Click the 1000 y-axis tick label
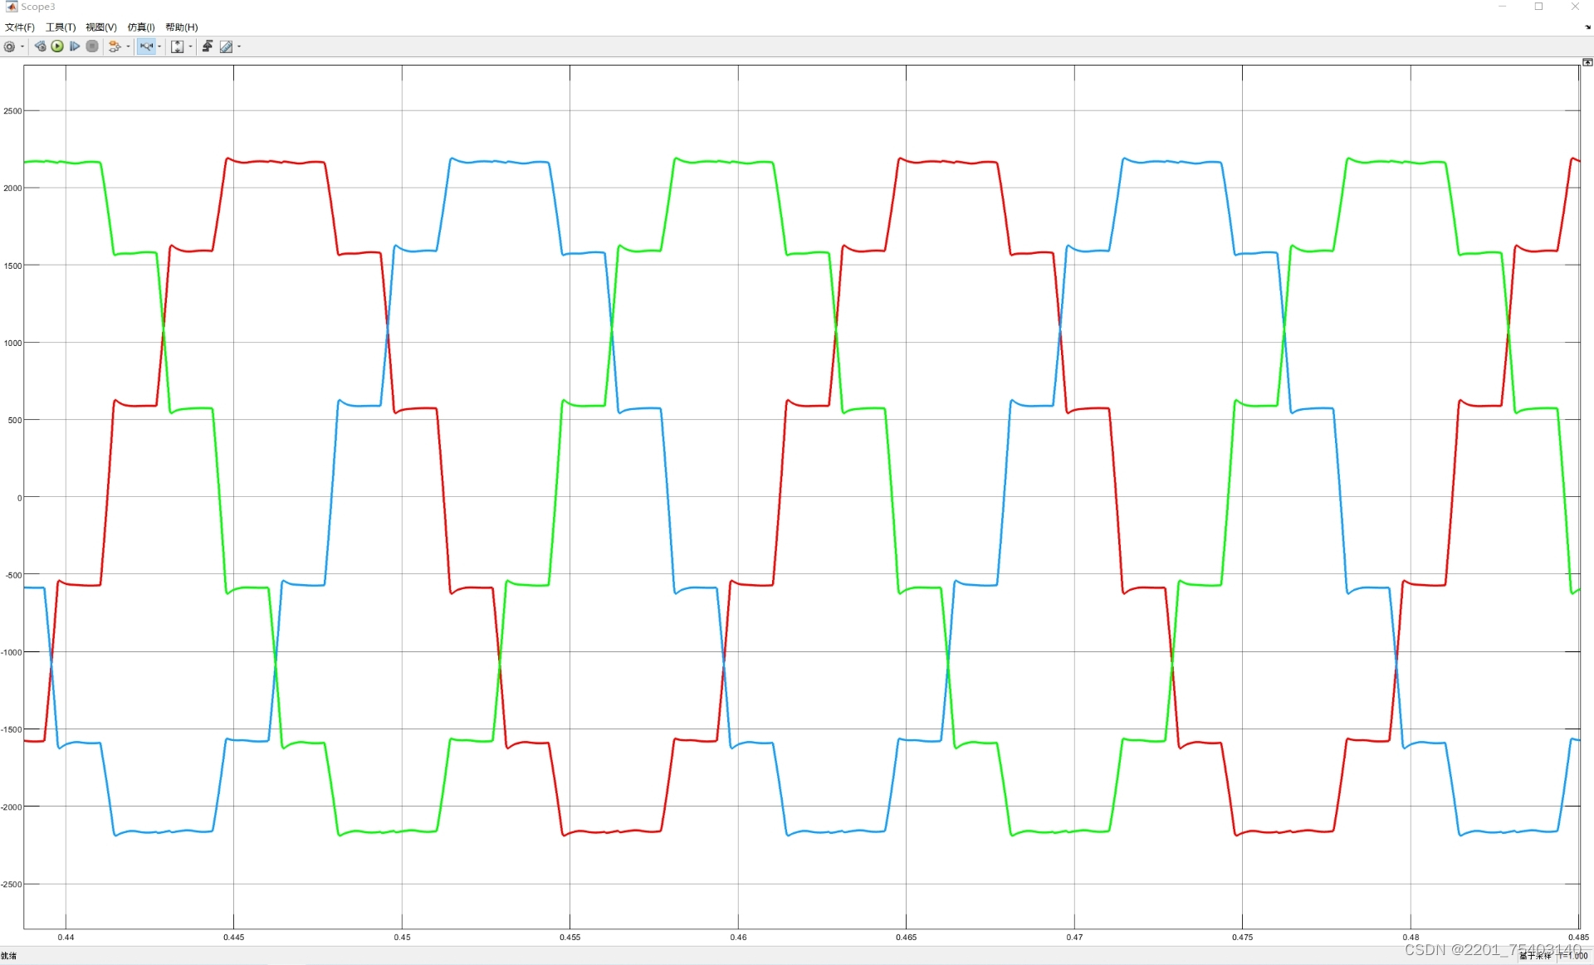 (12, 343)
